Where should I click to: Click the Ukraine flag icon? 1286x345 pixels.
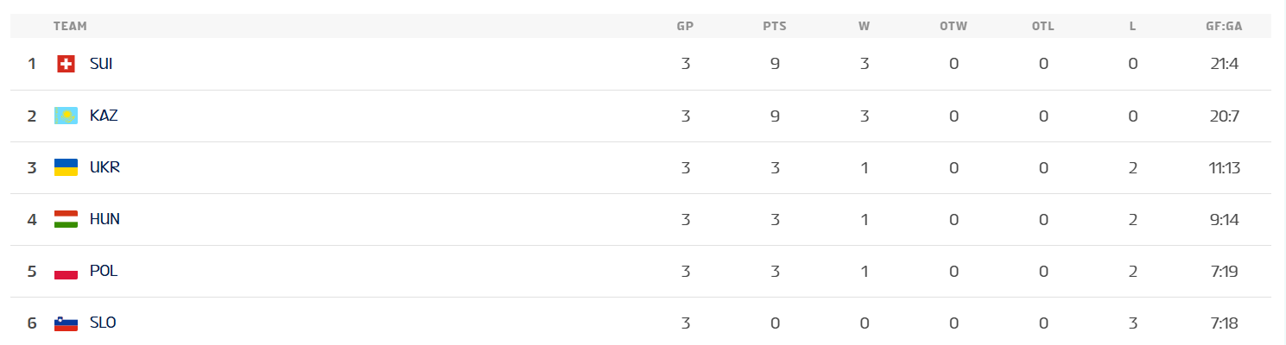point(66,167)
